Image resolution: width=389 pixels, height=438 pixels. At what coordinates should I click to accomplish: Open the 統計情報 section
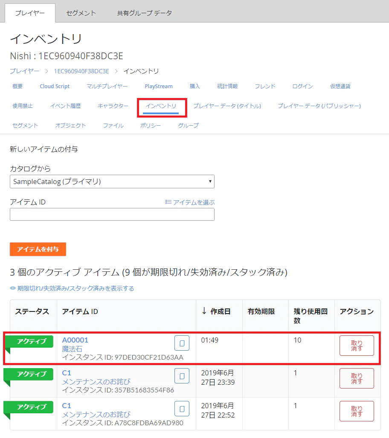(x=227, y=86)
